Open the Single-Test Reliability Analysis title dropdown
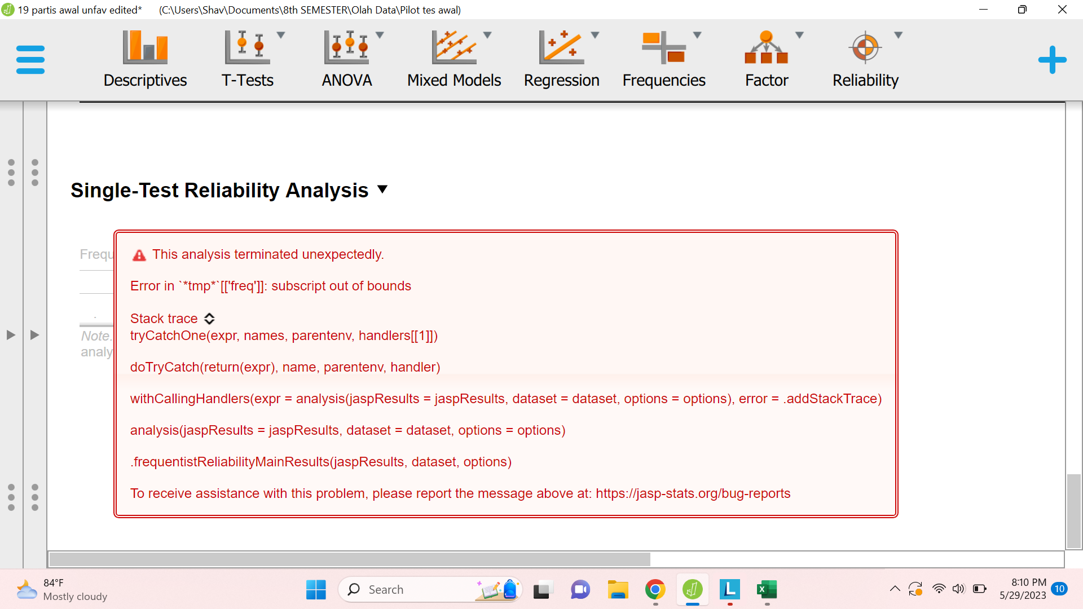 click(x=382, y=191)
